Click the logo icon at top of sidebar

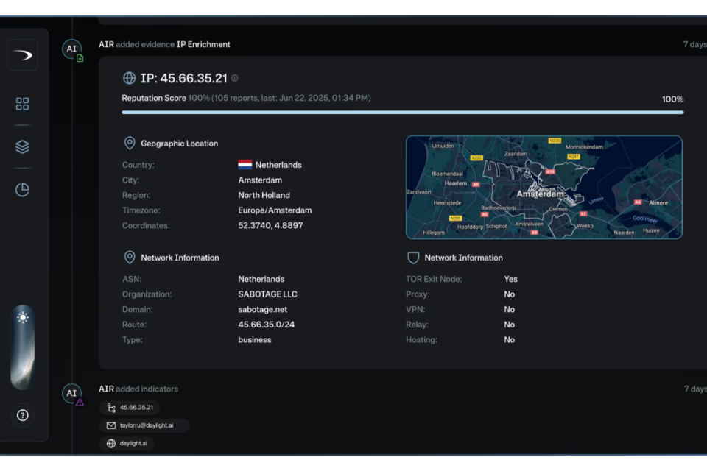point(22,55)
